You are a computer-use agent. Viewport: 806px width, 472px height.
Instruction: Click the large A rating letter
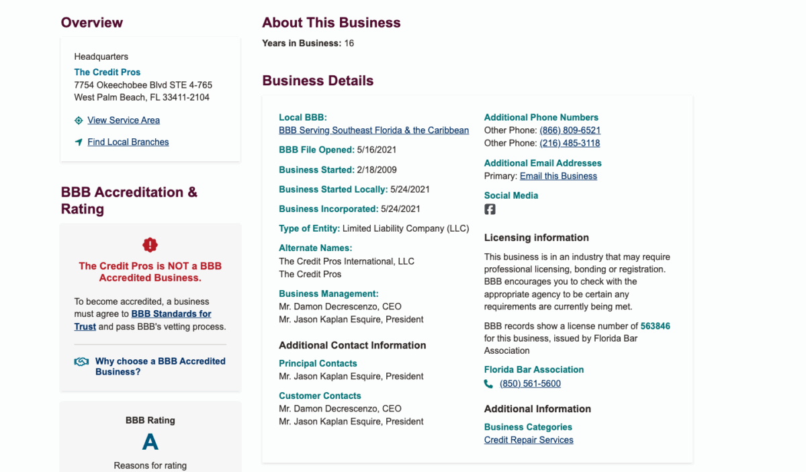(x=150, y=442)
